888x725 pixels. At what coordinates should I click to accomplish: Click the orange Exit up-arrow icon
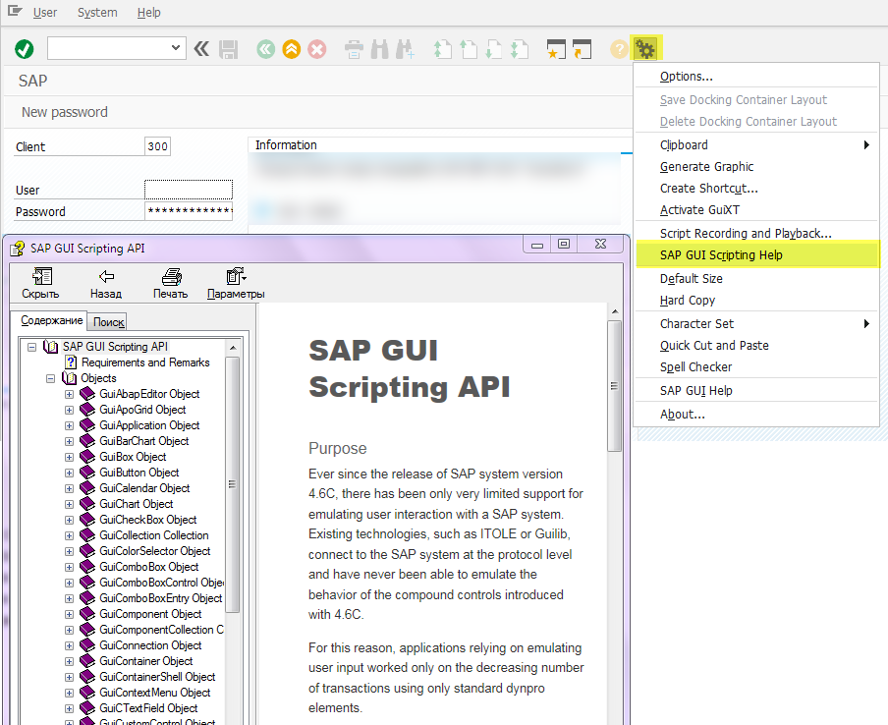(x=291, y=49)
